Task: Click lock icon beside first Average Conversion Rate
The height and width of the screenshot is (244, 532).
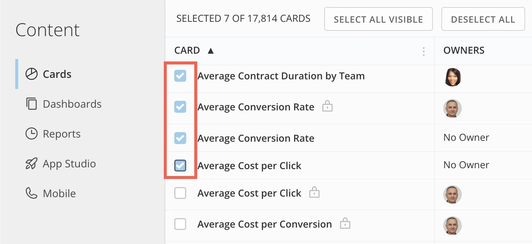Action: coord(327,106)
